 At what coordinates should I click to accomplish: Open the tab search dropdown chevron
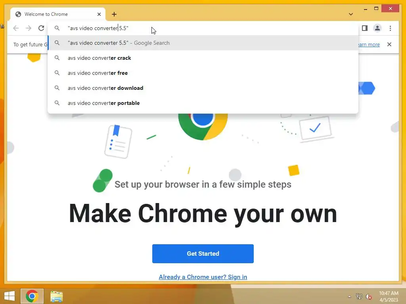[x=351, y=14]
